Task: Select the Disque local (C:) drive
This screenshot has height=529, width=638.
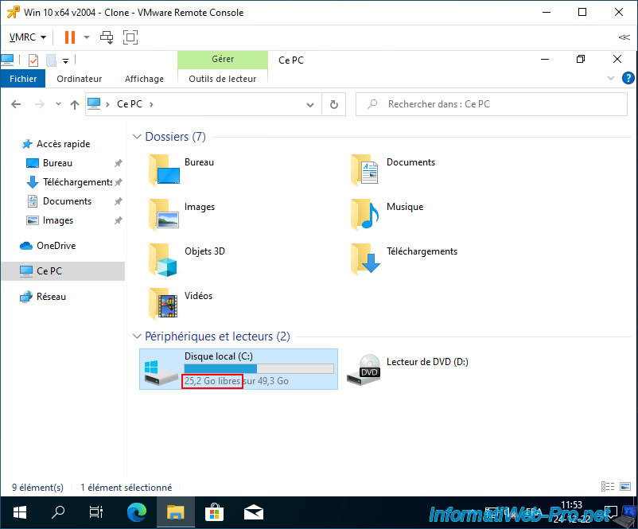Action: [x=238, y=368]
